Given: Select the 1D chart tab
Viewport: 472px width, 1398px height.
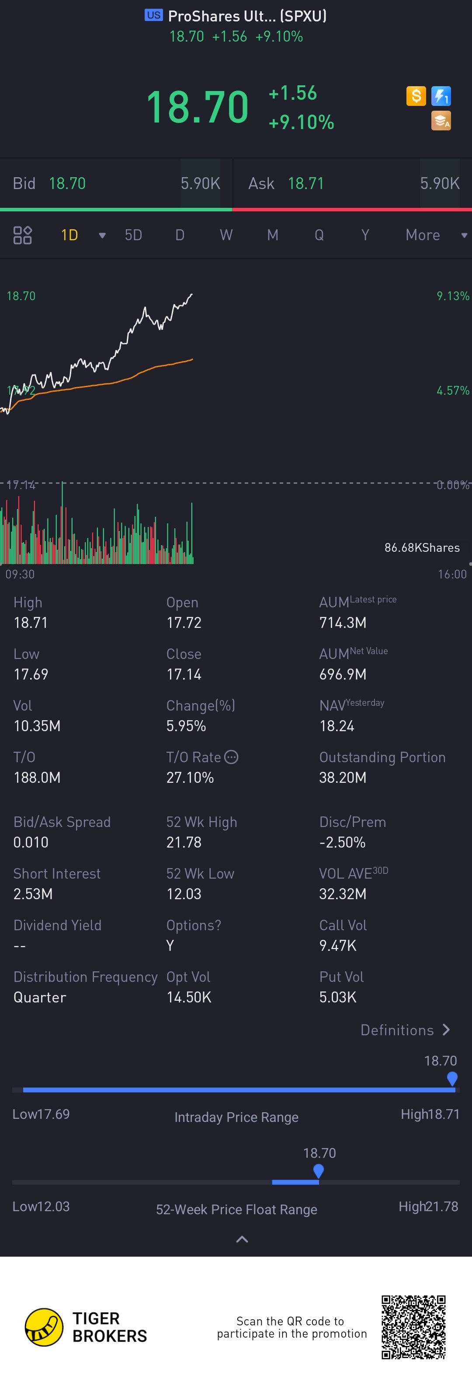Looking at the screenshot, I should click(69, 235).
